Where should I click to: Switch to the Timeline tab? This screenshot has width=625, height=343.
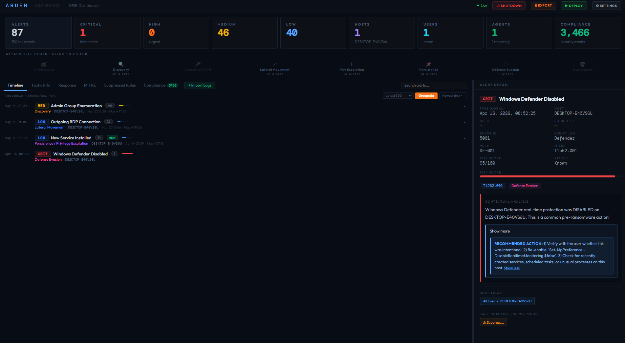click(15, 85)
